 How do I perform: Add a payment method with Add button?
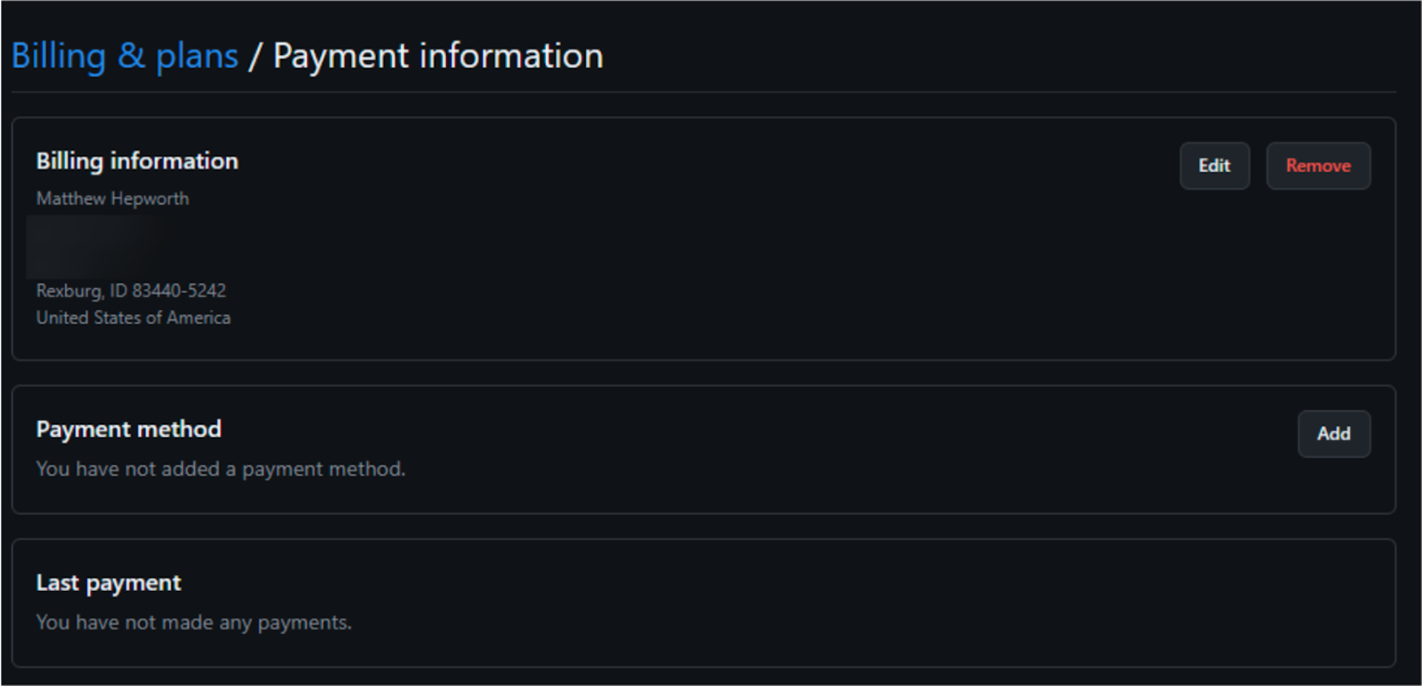click(x=1333, y=434)
